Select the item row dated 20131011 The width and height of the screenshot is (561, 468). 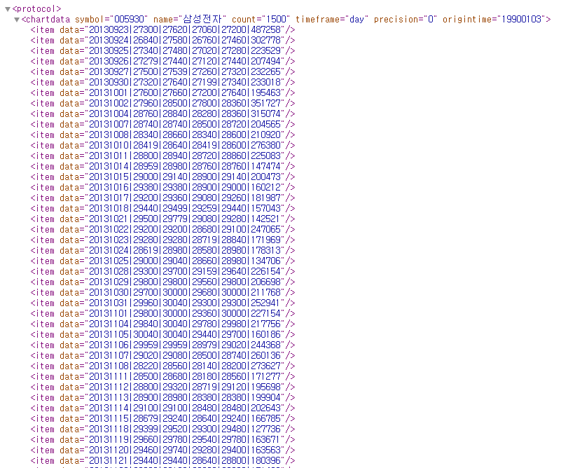pyautogui.click(x=162, y=156)
